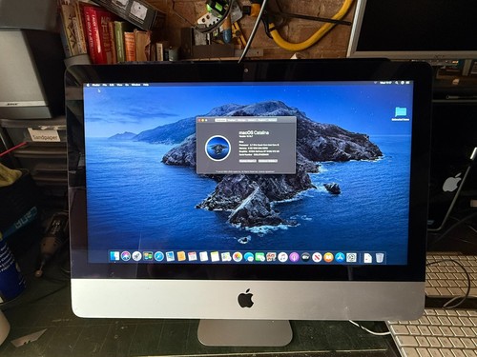Click the Software Update button
Viewport: 477px width, 357px height.
[x=268, y=161]
